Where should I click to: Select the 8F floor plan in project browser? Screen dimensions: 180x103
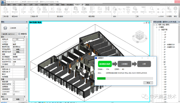point(165,62)
